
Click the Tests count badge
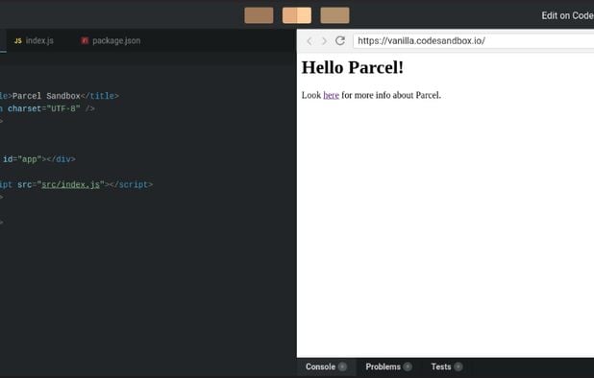click(x=458, y=366)
